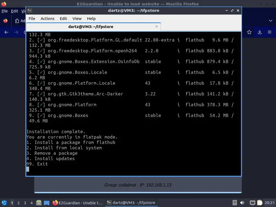The image size is (276, 207).
Task: Switch to workspace 3
Action: pos(25,203)
